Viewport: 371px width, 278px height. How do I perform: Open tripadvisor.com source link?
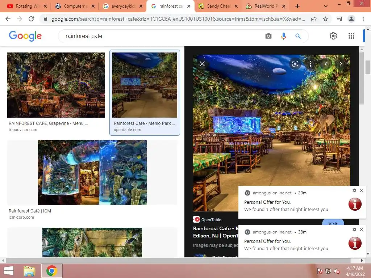click(x=23, y=130)
